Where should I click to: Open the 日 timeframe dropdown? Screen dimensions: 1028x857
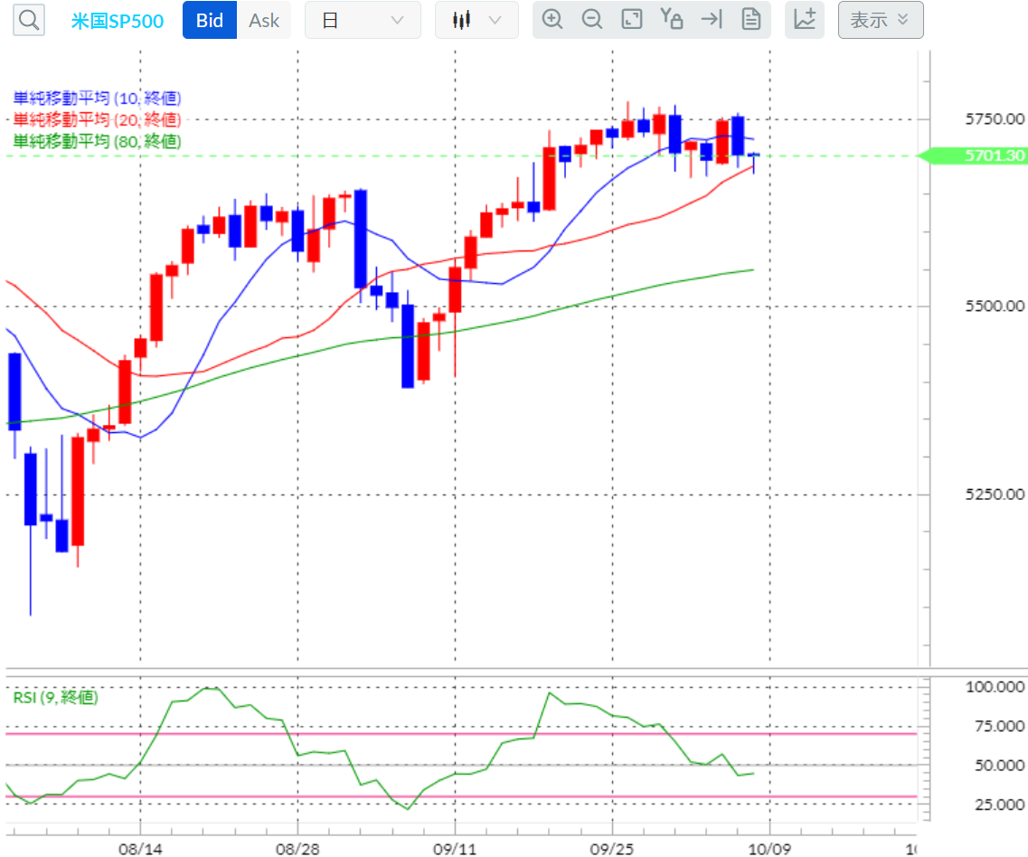pos(363,20)
